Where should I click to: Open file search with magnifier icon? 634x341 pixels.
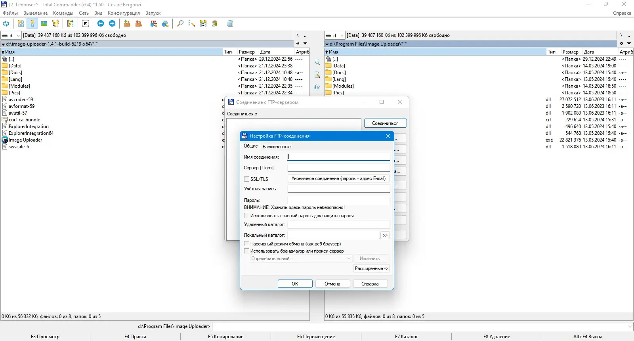180,23
